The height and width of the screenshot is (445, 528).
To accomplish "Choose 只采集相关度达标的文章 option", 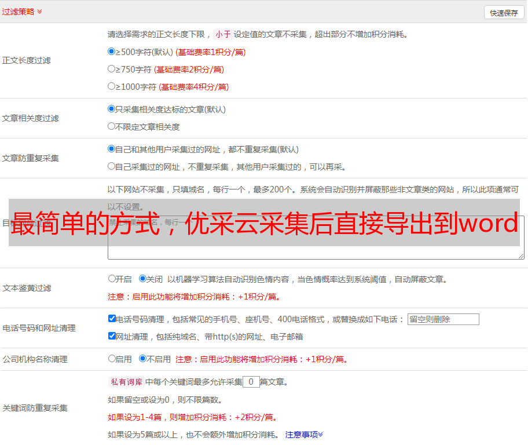I will pyautogui.click(x=112, y=109).
